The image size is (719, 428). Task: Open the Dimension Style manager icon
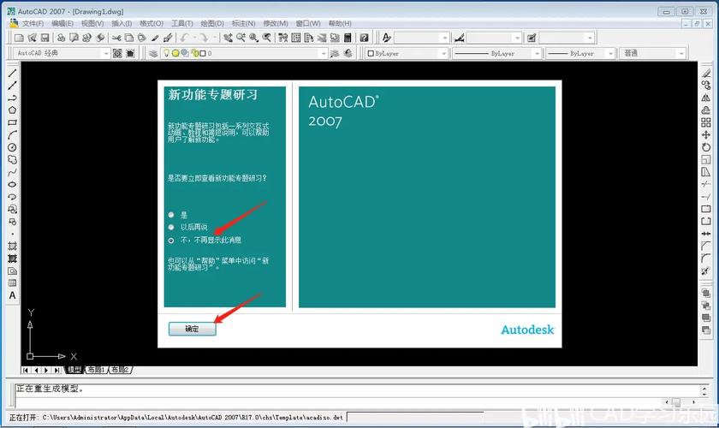coord(460,38)
